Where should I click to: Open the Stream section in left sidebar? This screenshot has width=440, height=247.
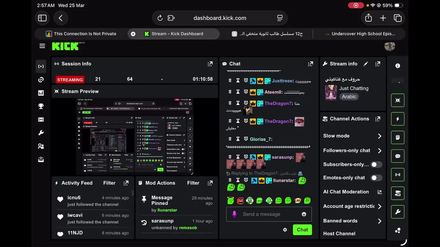click(x=41, y=66)
